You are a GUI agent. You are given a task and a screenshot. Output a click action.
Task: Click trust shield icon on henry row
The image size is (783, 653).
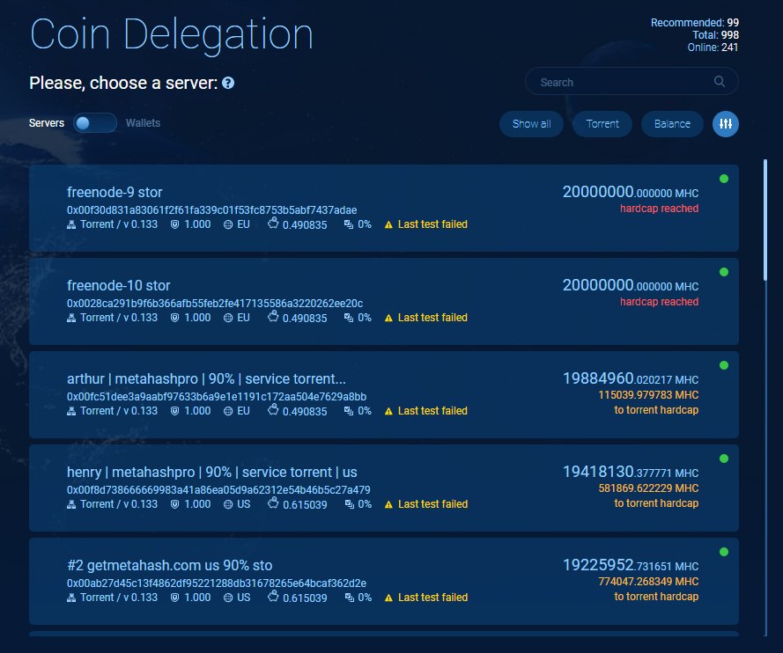[174, 504]
